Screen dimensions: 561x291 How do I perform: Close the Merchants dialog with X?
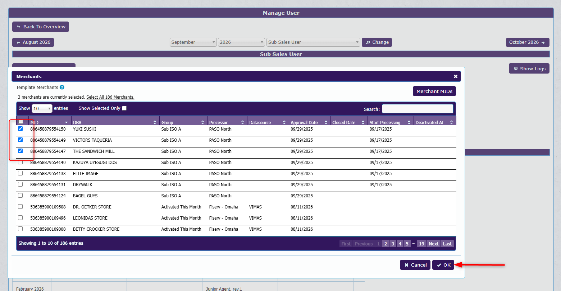coord(456,76)
